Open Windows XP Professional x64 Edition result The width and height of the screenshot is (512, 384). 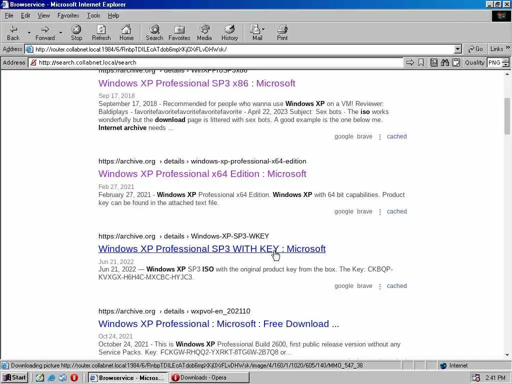(202, 173)
